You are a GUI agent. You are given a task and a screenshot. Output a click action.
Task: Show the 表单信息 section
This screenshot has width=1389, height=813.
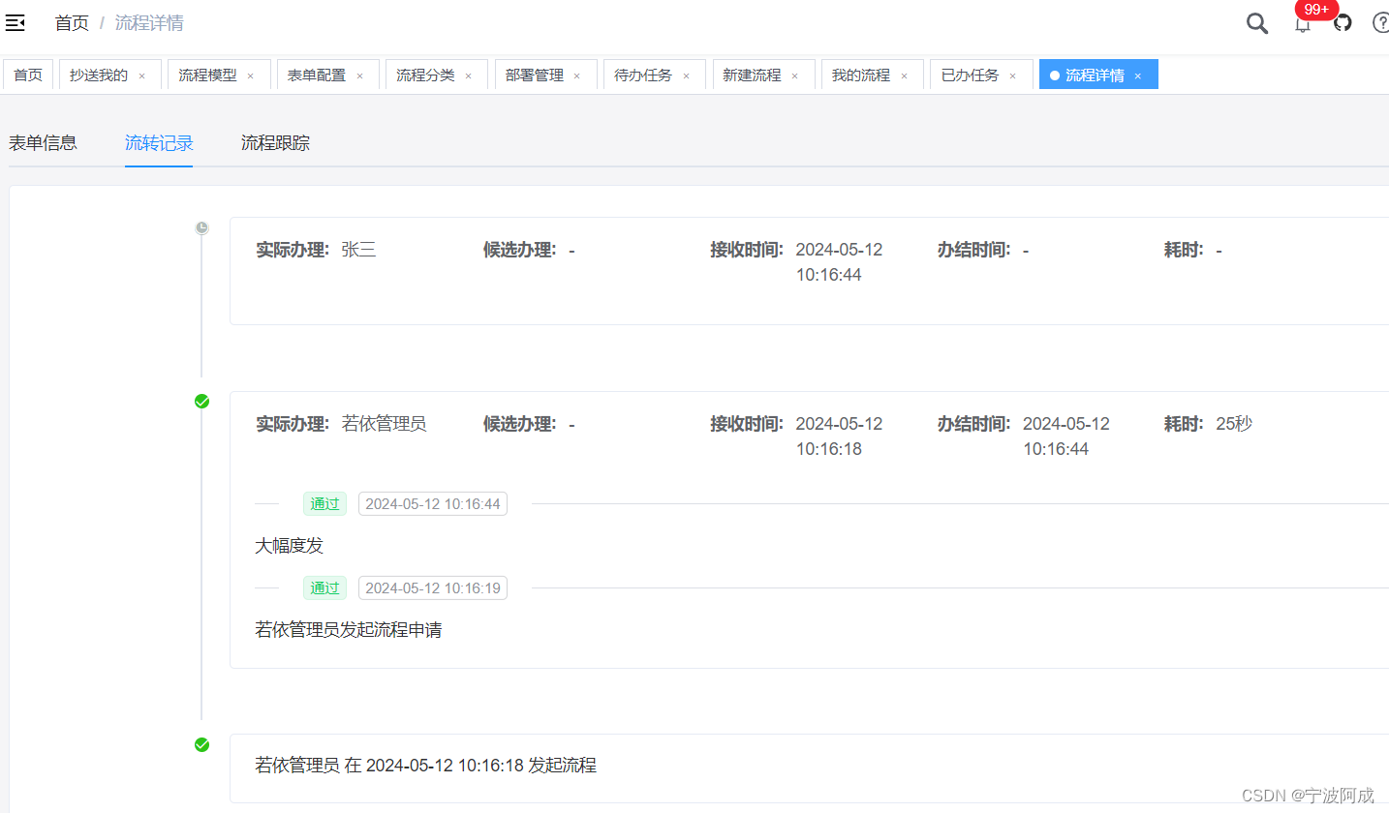(x=43, y=143)
